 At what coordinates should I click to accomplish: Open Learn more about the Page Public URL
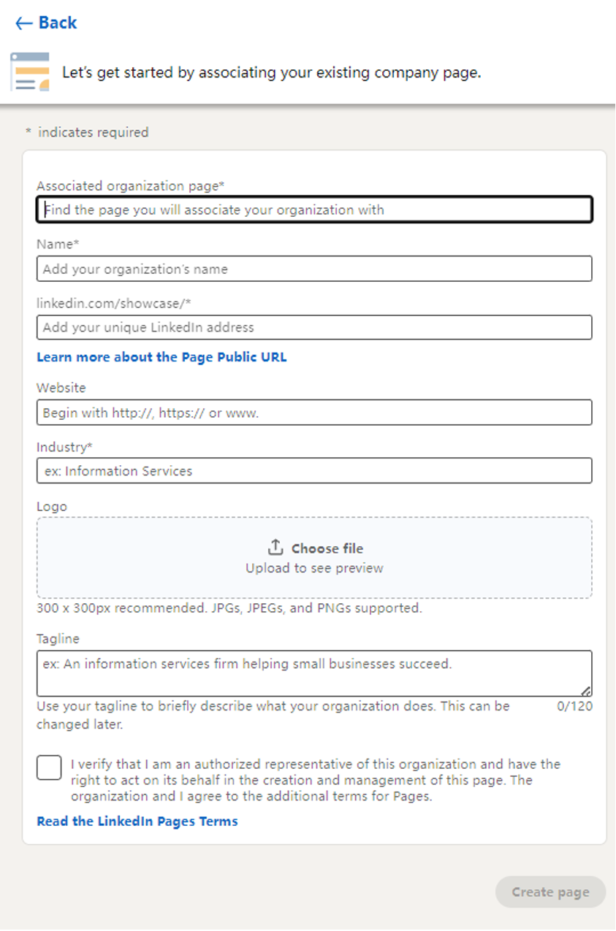coord(161,357)
